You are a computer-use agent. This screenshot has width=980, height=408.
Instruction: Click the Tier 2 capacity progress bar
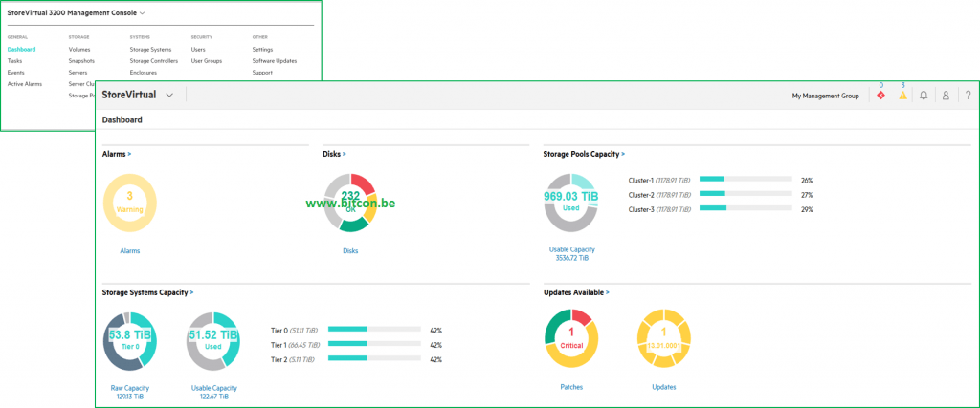pos(375,358)
